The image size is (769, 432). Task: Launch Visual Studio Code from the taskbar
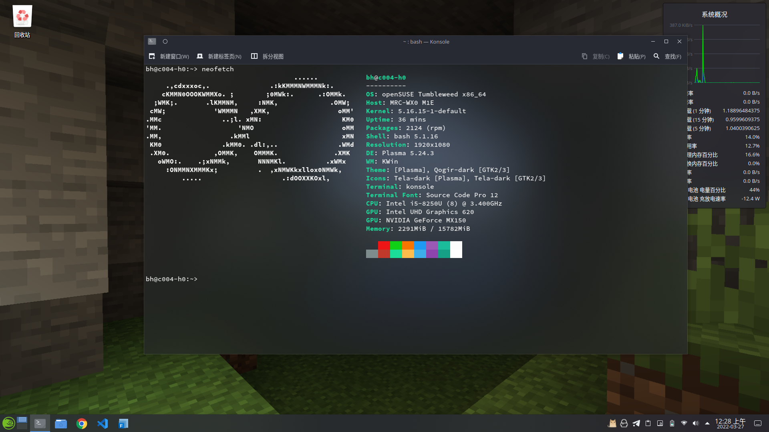(103, 424)
